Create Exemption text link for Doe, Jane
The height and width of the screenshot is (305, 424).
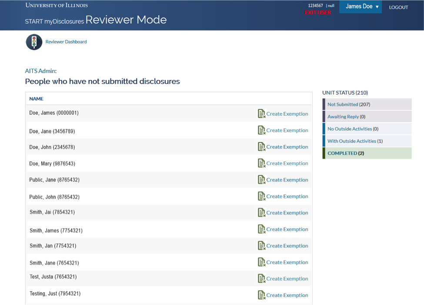click(287, 130)
